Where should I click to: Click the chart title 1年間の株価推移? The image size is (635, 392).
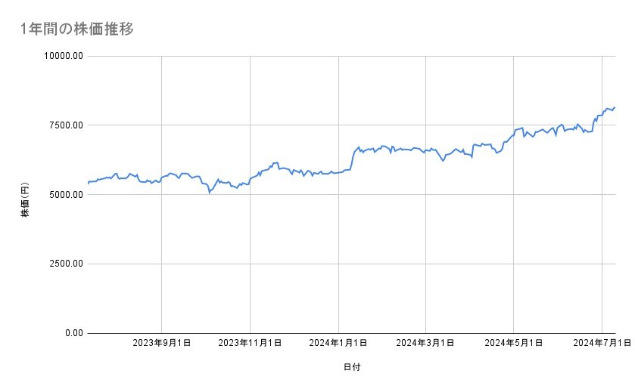[x=77, y=29]
